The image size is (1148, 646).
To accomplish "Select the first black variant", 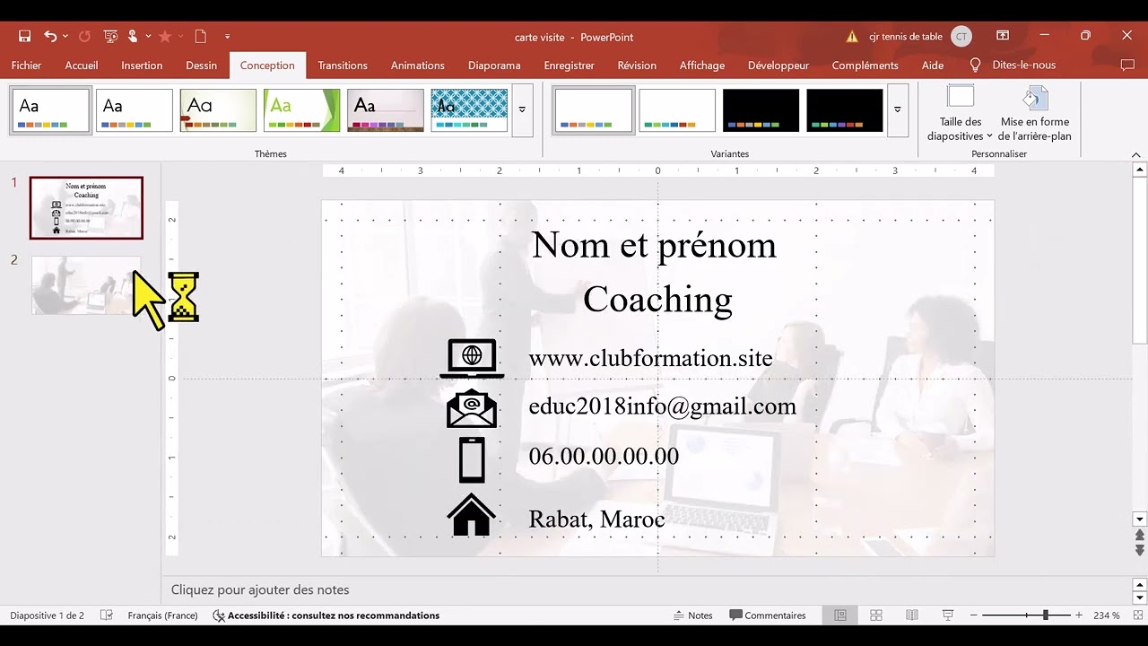I will pyautogui.click(x=761, y=110).
